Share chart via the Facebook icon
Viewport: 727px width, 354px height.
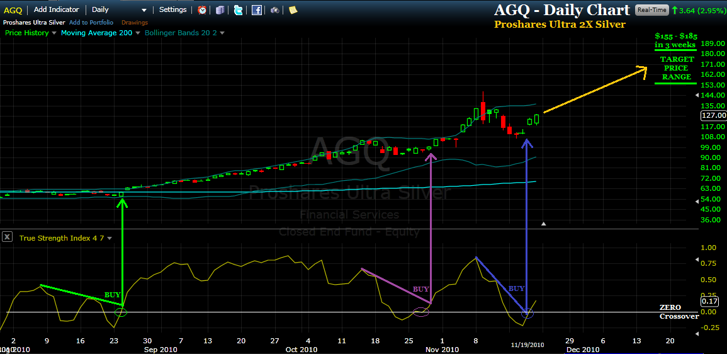256,9
